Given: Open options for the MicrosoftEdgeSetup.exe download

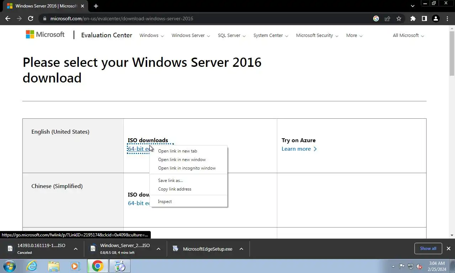Looking at the screenshot, I should tap(241, 249).
